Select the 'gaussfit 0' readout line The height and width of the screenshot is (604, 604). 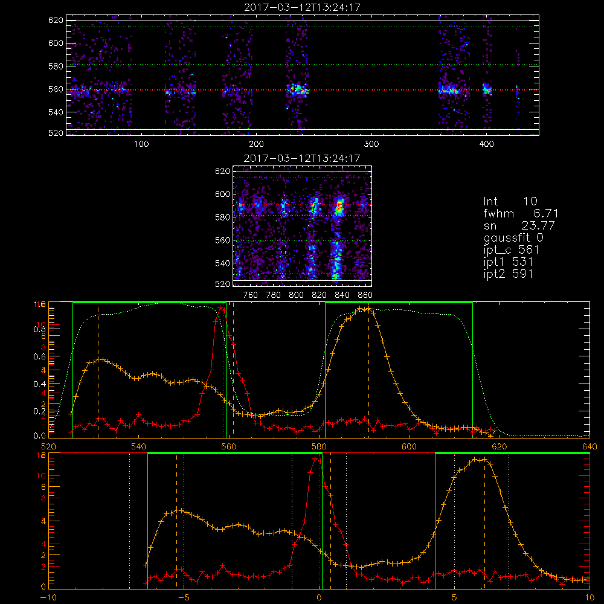[x=513, y=237]
